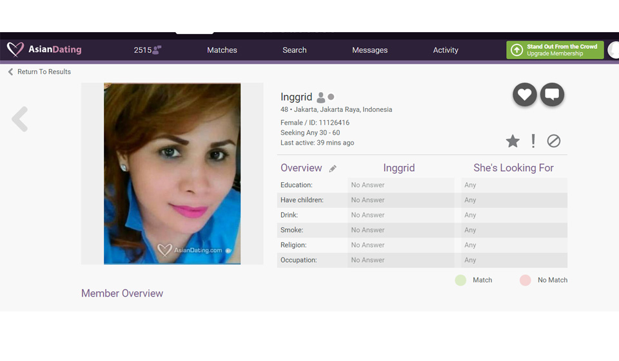Viewport: 619px width, 361px height.
Task: Click the Return To Results link
Action: pos(43,71)
